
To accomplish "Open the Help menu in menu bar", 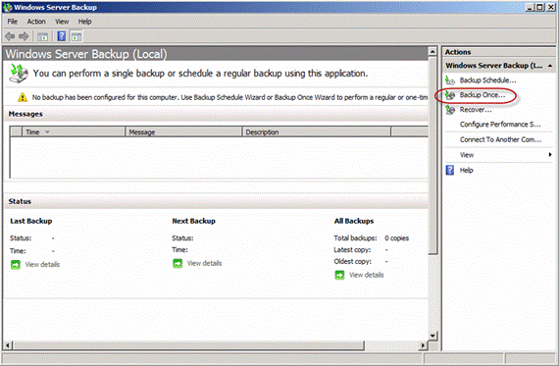I will point(85,22).
